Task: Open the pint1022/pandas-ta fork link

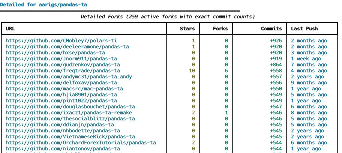Action: tap(61, 100)
